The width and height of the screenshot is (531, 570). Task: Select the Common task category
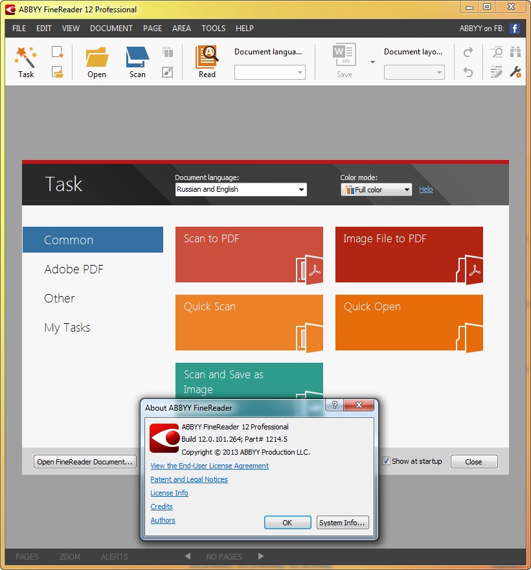tap(93, 240)
